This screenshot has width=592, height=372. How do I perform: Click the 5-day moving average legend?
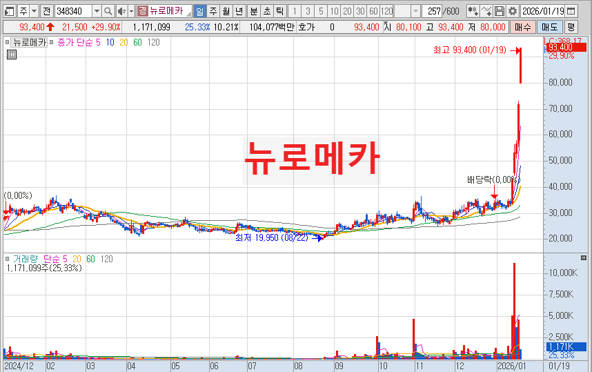pyautogui.click(x=98, y=42)
